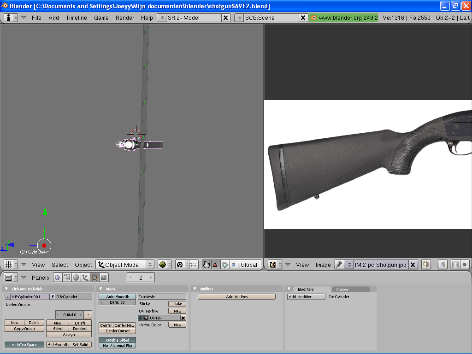Toggle the Auto Smooth button
Screen dimensions: 472x354
tap(118, 297)
